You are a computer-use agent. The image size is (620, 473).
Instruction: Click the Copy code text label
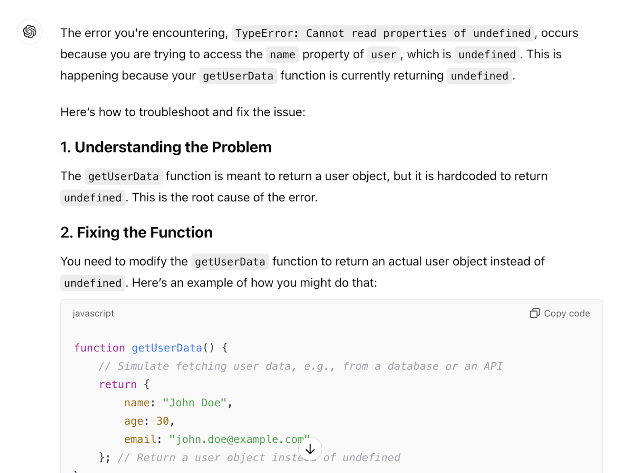tap(567, 313)
